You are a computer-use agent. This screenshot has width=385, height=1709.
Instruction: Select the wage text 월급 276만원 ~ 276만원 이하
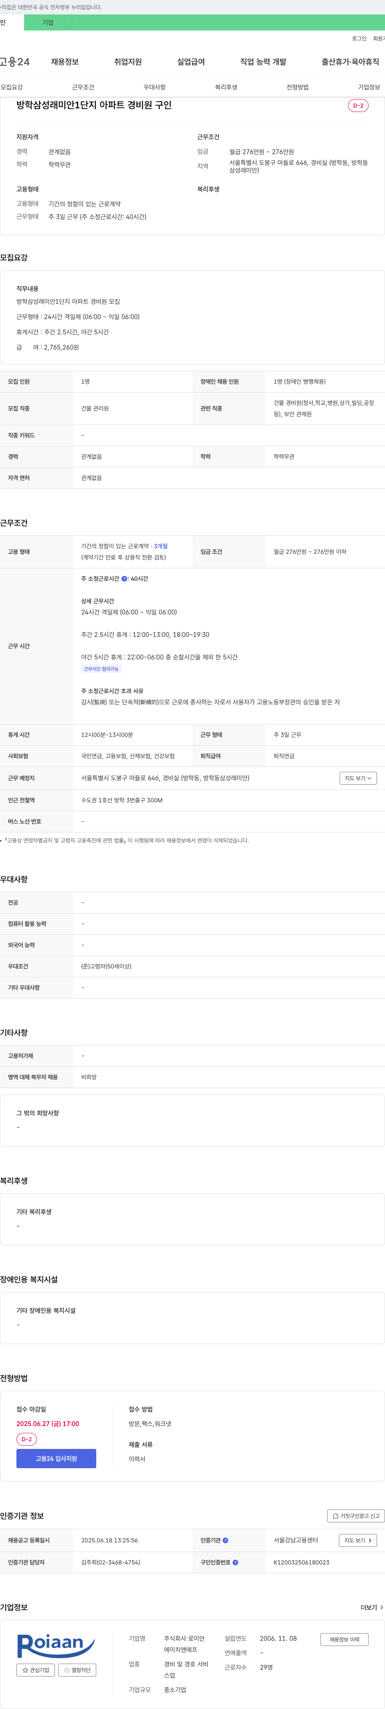310,552
